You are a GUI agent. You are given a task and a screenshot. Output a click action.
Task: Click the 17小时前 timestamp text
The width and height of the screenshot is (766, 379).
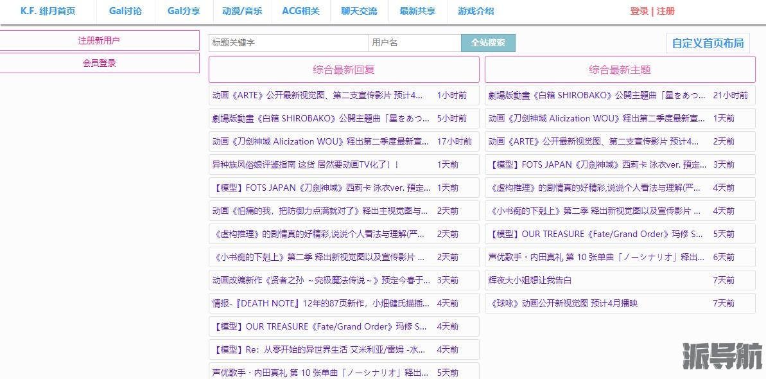pos(455,141)
